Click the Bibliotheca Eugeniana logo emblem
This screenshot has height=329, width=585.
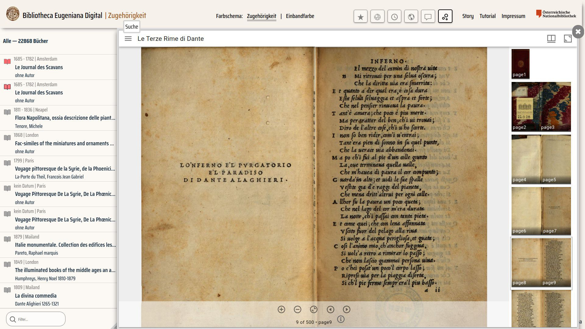coord(13,14)
